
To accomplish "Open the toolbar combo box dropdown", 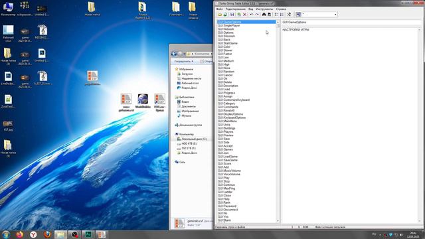I will 335,15.
